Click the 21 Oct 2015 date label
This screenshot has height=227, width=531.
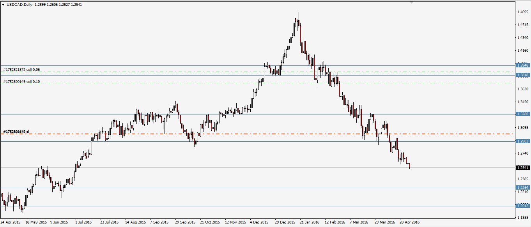[x=210, y=222]
